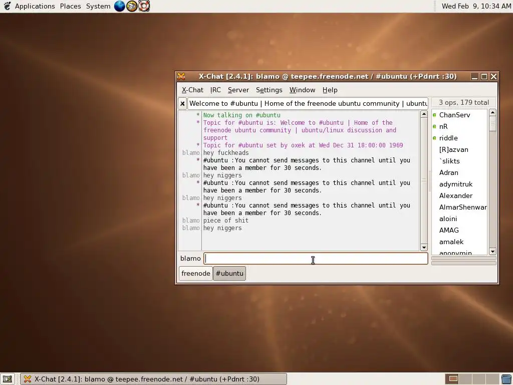Click the op status dot next to ChanServ

tap(434, 115)
